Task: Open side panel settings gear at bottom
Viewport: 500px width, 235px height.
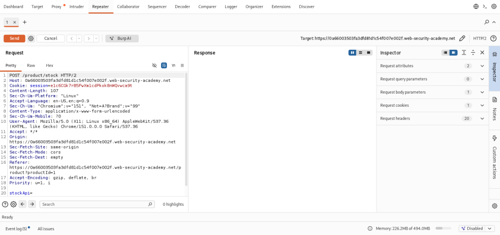Action: [495, 206]
